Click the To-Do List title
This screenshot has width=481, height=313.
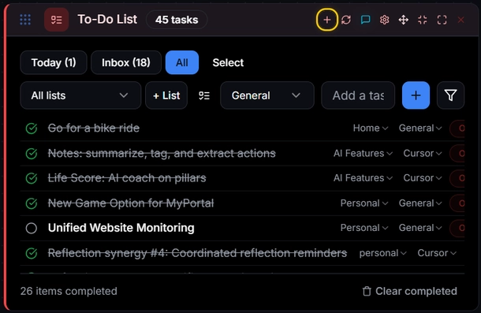click(x=107, y=20)
